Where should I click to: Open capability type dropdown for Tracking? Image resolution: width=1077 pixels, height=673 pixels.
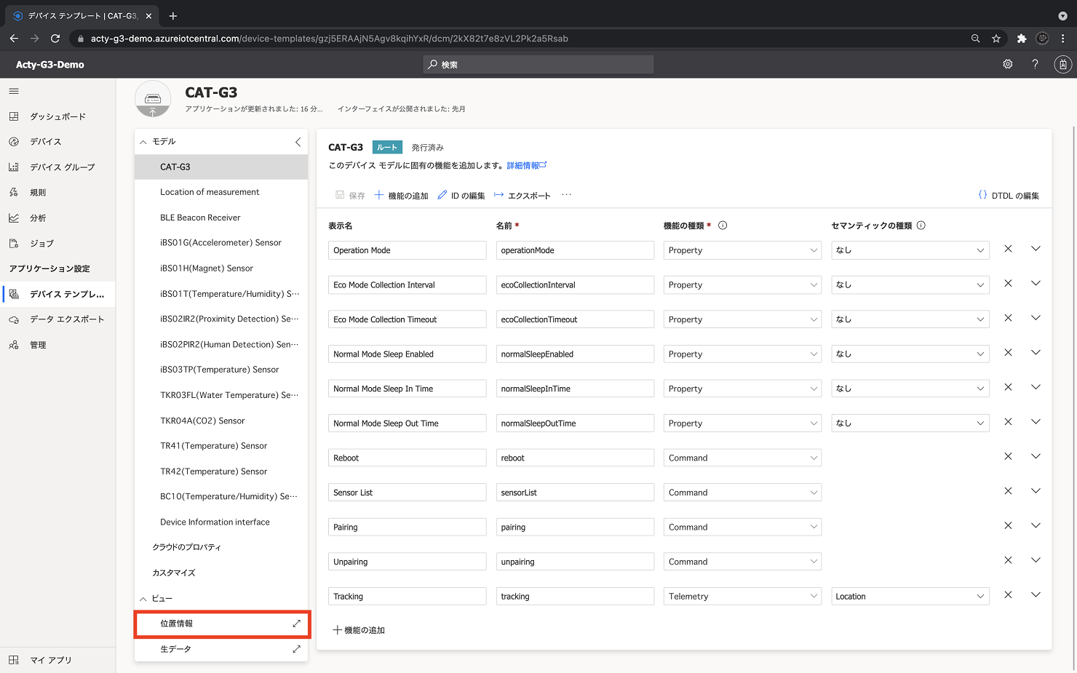click(742, 597)
